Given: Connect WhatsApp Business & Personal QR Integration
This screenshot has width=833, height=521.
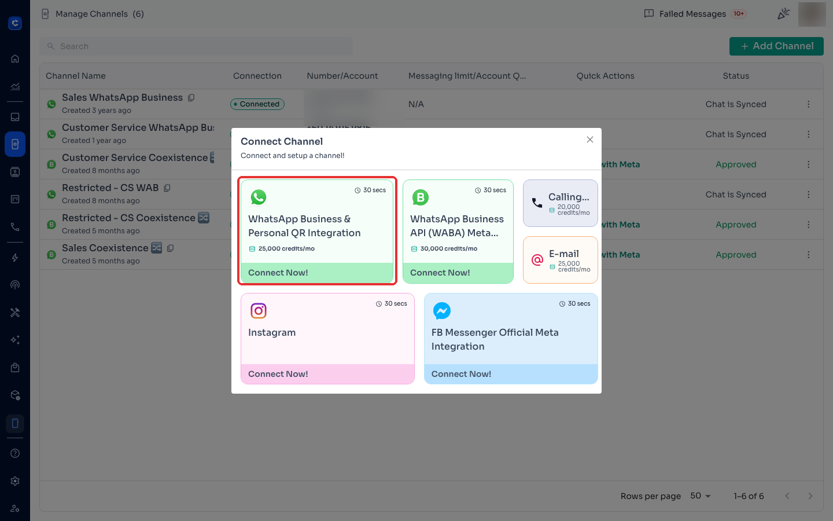Looking at the screenshot, I should point(317,232).
